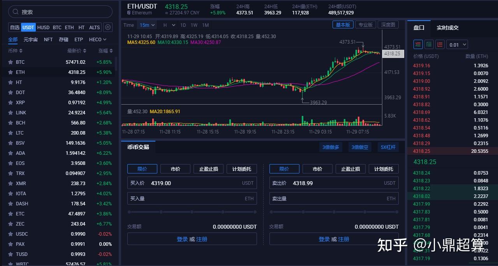Select the 元宇宙 category tab
This screenshot has width=498, height=266.
[x=30, y=39]
